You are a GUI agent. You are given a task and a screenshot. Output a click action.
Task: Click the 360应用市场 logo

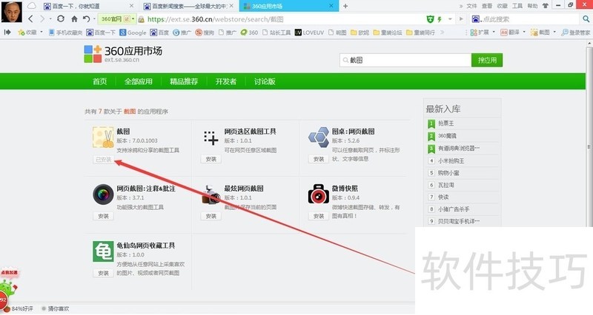click(x=123, y=55)
